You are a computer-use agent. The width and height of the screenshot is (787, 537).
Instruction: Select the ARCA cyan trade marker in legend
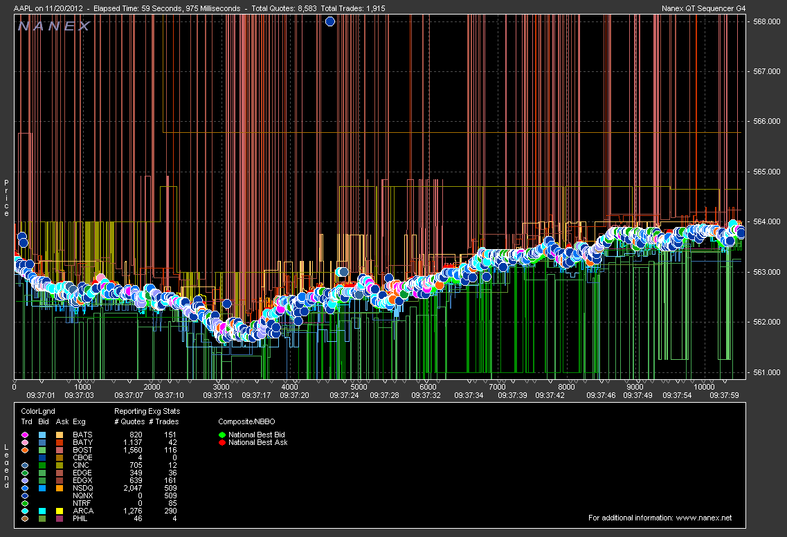pyautogui.click(x=25, y=511)
